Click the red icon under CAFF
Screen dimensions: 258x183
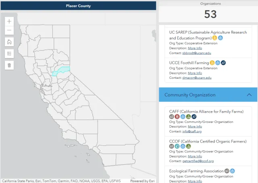pos(177,117)
